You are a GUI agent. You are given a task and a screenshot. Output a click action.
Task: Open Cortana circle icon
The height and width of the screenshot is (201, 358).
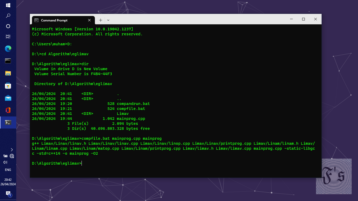pos(8,26)
